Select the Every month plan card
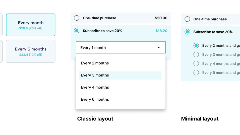 tap(31, 25)
